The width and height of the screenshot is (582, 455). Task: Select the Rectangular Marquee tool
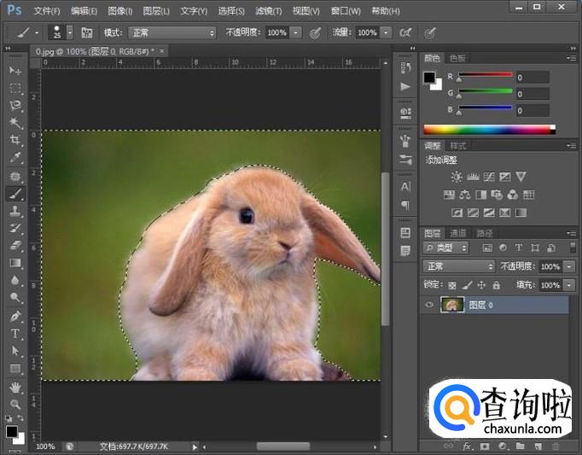click(x=15, y=87)
